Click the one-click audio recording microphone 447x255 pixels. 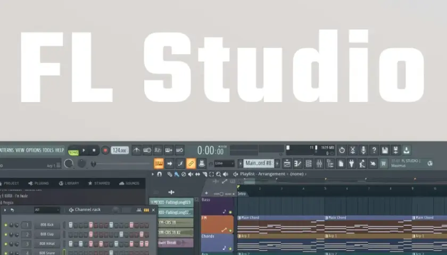pos(363,150)
